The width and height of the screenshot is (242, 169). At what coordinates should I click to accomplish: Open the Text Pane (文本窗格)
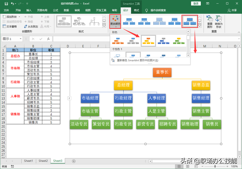pyautogui.click(x=9, y=26)
